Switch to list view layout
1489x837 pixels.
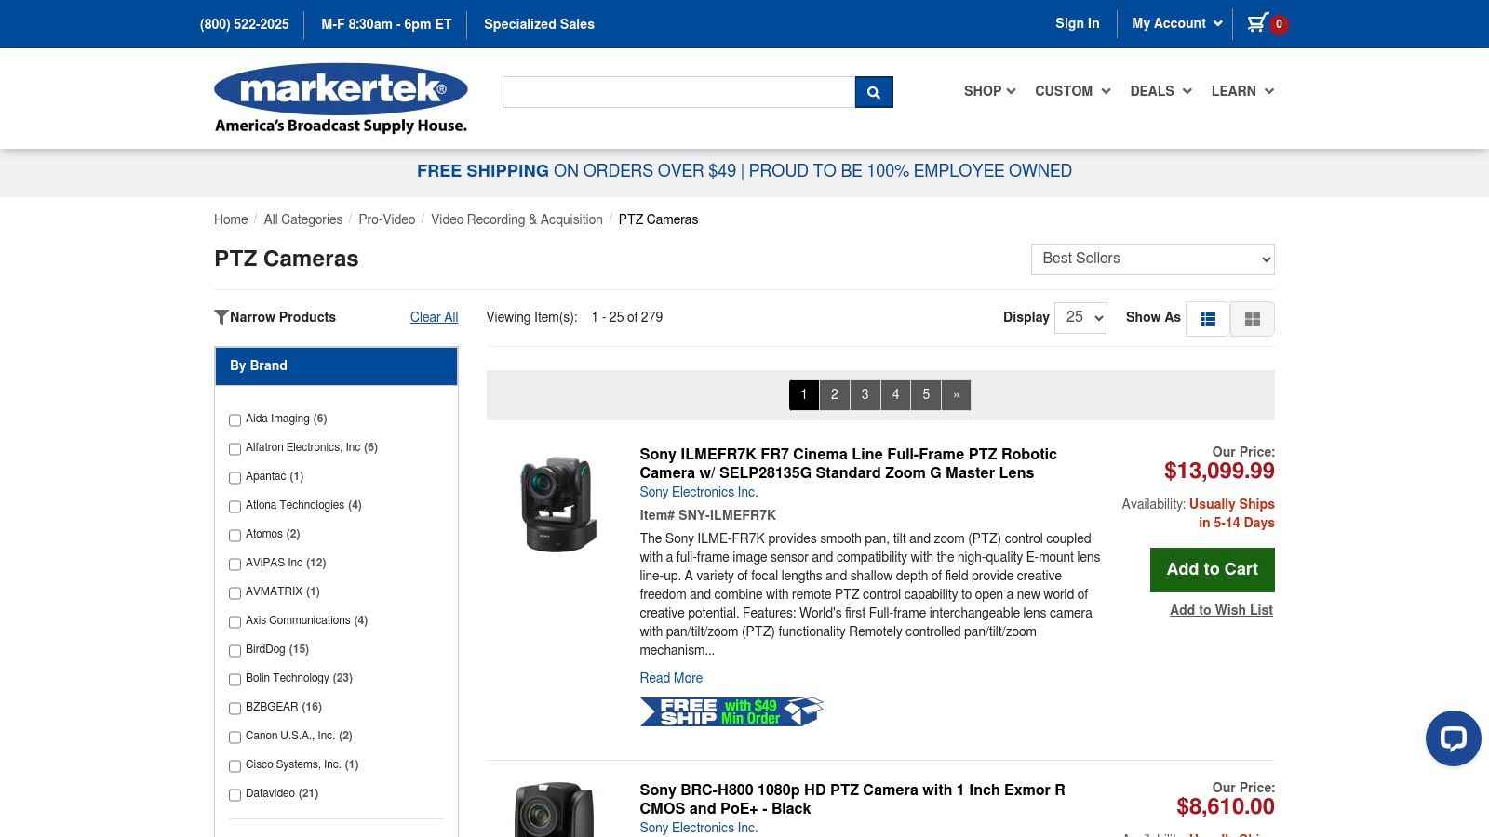[x=1208, y=319]
